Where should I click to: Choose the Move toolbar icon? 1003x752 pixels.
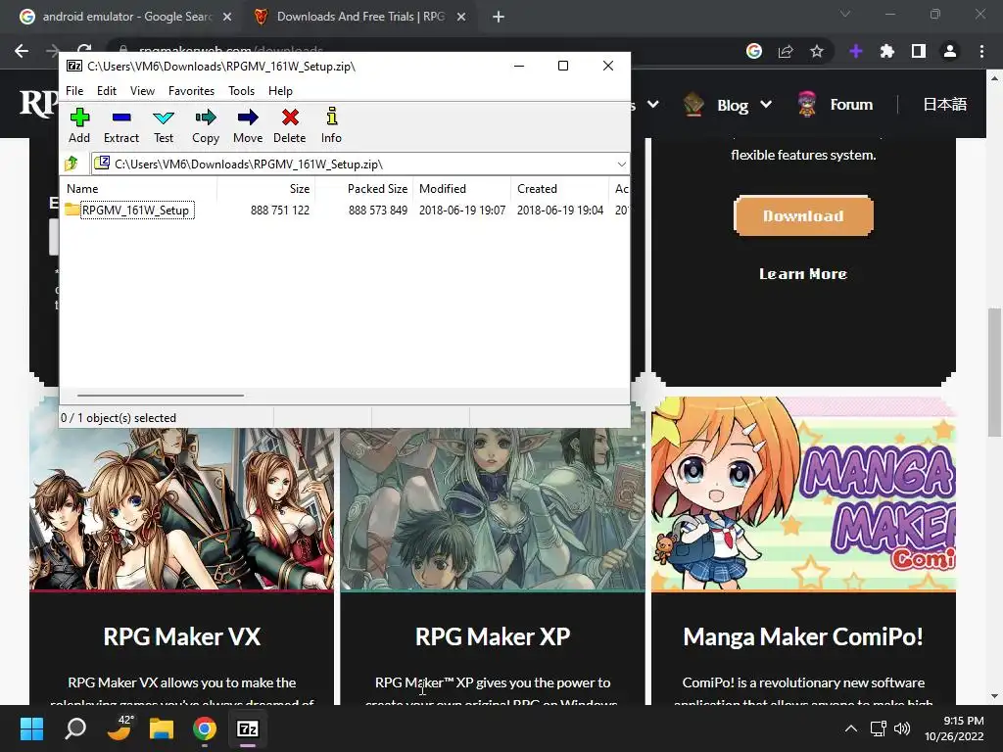[x=248, y=125]
